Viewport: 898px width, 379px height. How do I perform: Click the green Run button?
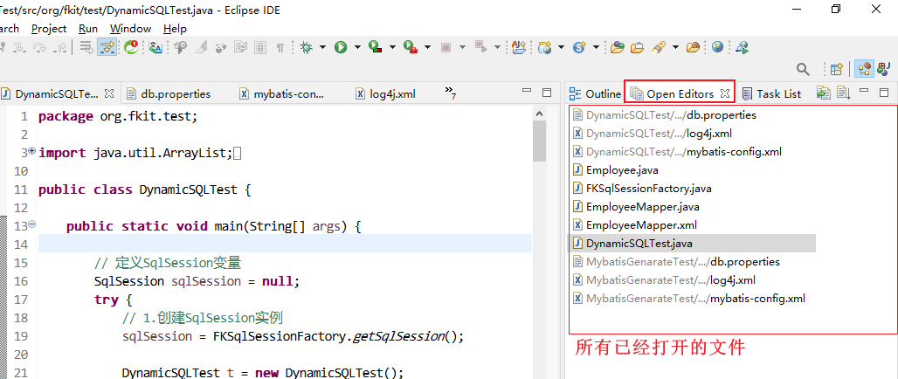coord(341,47)
